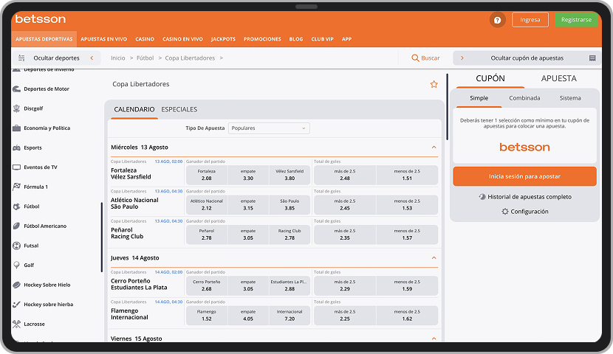The width and height of the screenshot is (613, 354).
Task: Open Cerro Porteño vs Estudiantes La Plata match
Action: click(x=139, y=285)
